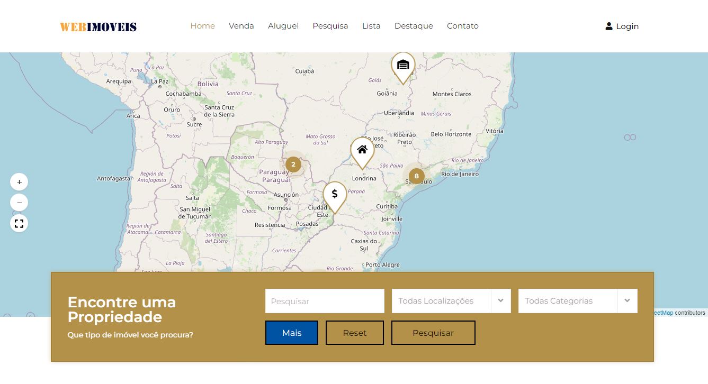Screen dimensions: 708x384
Task: Click the Reset button
Action: point(354,333)
